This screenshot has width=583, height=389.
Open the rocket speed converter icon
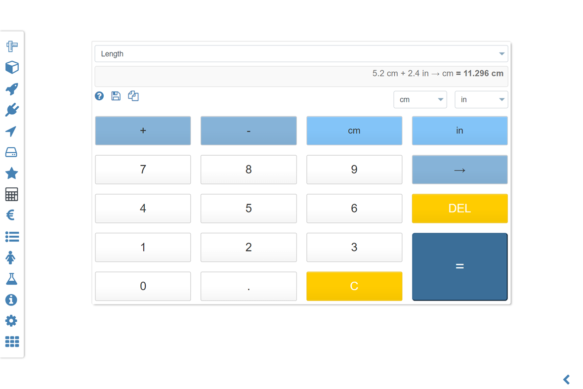coord(12,89)
